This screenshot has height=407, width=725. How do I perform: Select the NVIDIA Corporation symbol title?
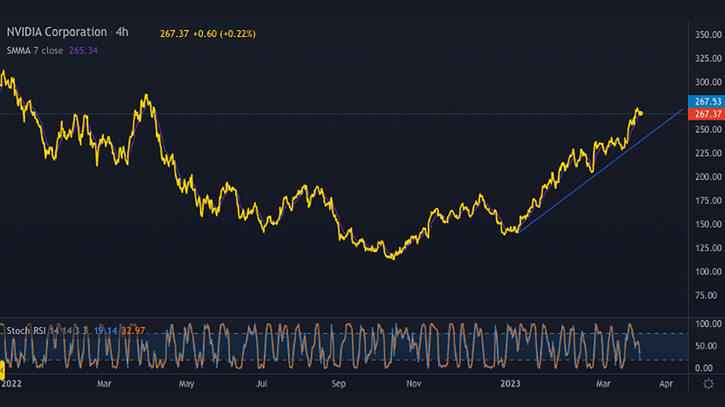57,32
